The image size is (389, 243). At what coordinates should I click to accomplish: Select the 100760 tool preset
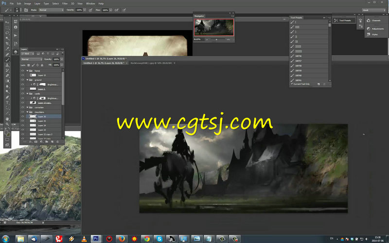tap(309, 75)
